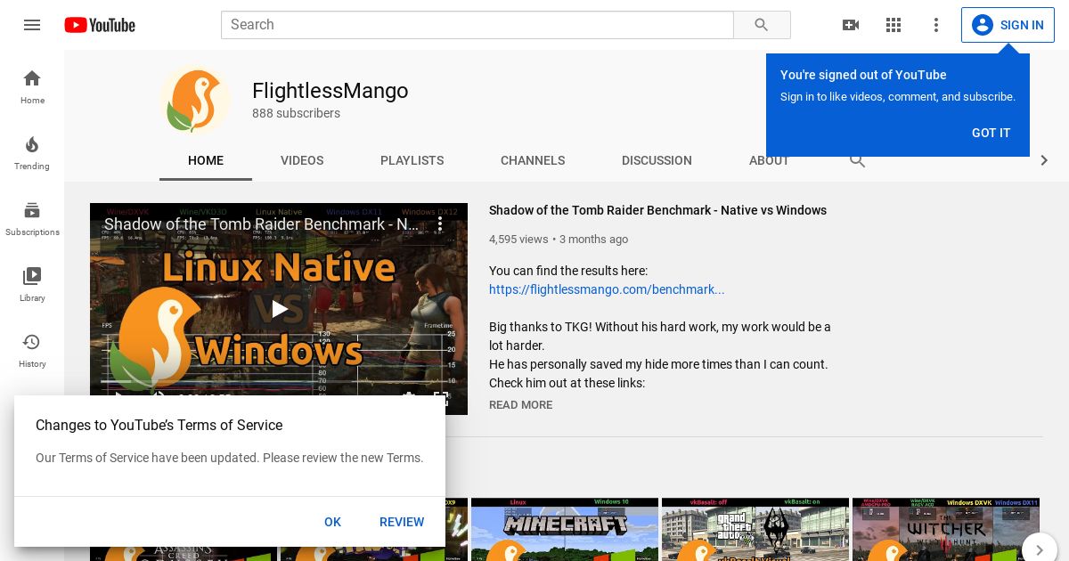Expand description with READ MORE
Screen dimensions: 1069x561
coord(520,405)
